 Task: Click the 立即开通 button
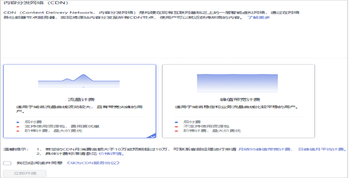click(x=25, y=173)
